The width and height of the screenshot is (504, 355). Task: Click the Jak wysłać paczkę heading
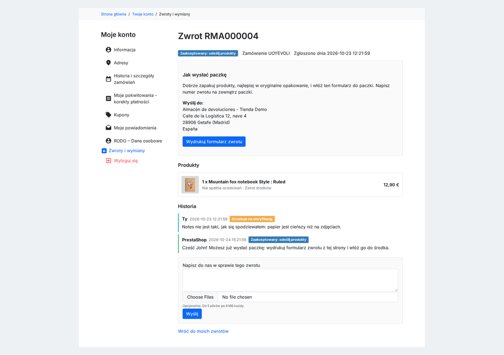[x=205, y=75]
